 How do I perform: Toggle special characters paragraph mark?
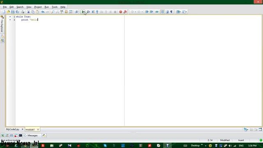pos(171,12)
